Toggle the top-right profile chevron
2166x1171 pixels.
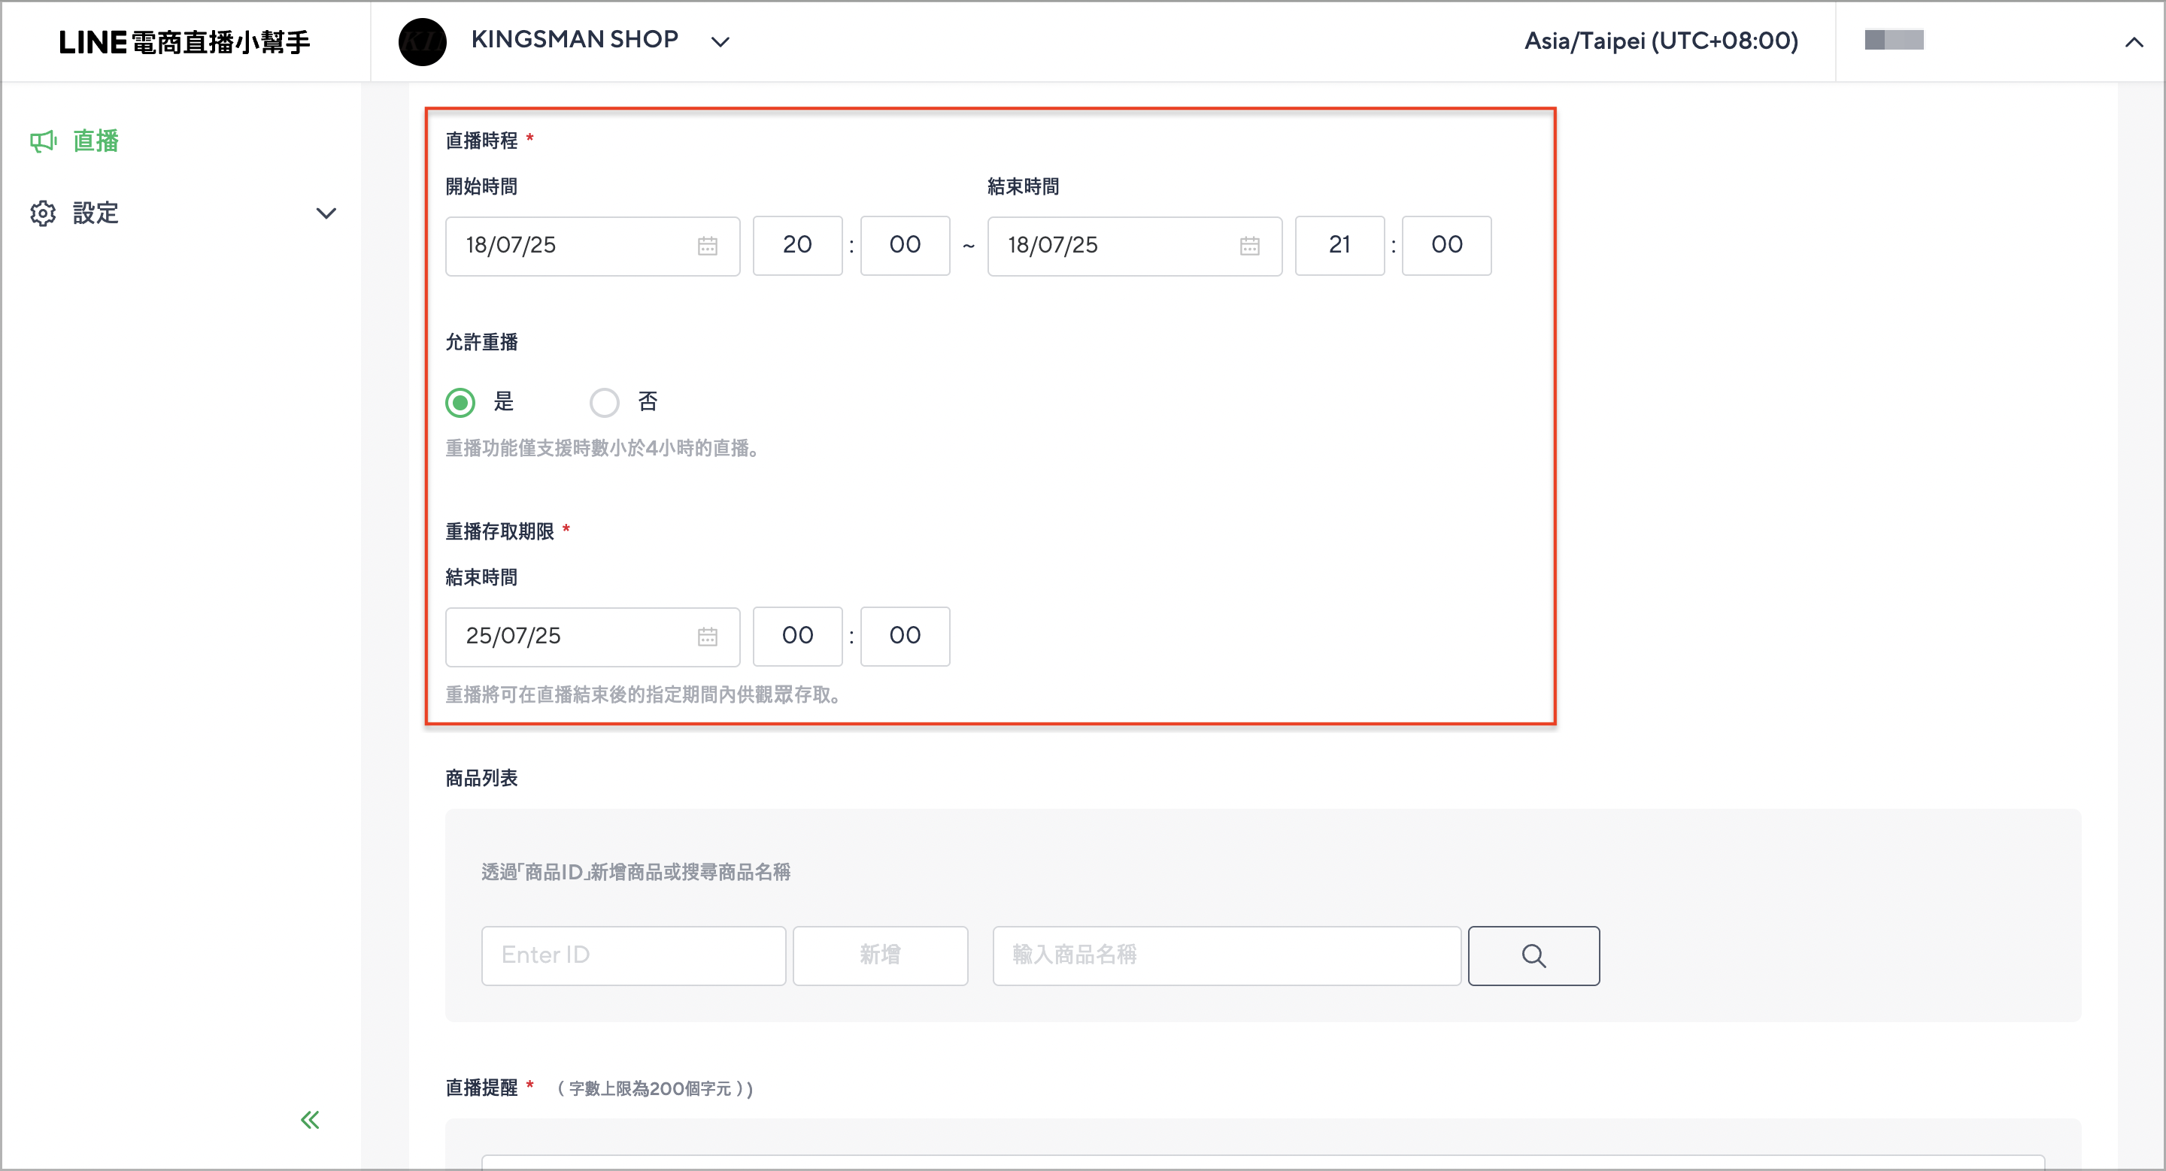pyautogui.click(x=2133, y=41)
